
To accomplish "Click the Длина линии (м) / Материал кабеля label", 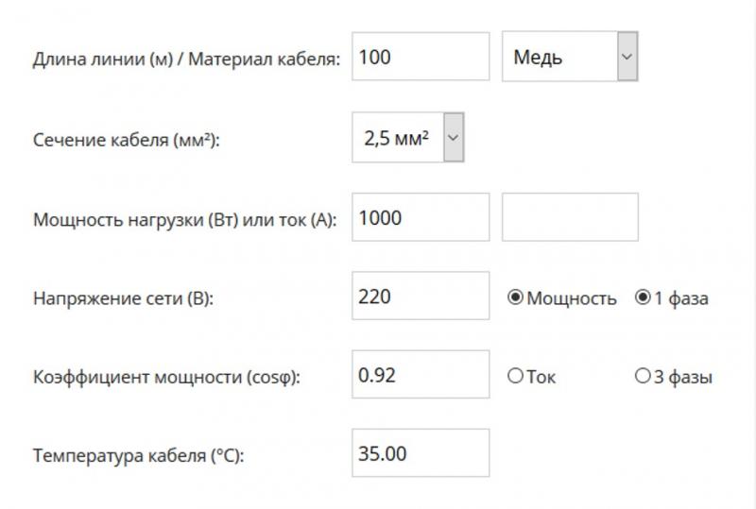I will click(186, 59).
